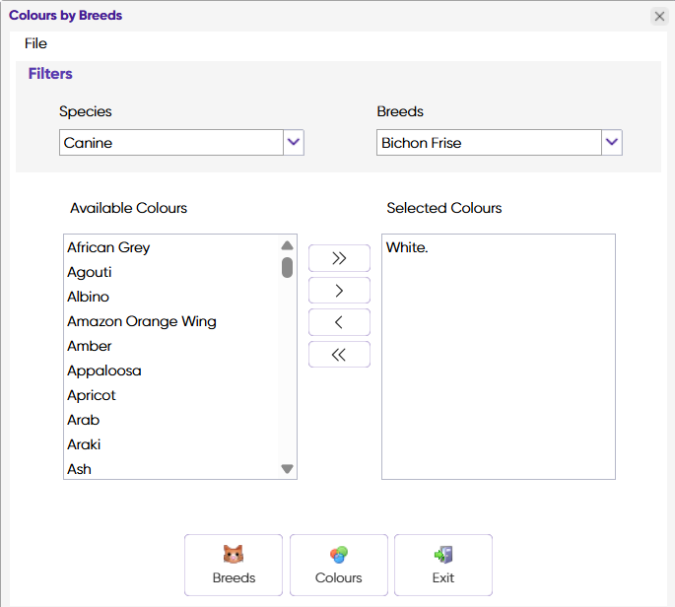The height and width of the screenshot is (607, 675).
Task: Expand the Species dropdown arrow
Action: pos(293,143)
